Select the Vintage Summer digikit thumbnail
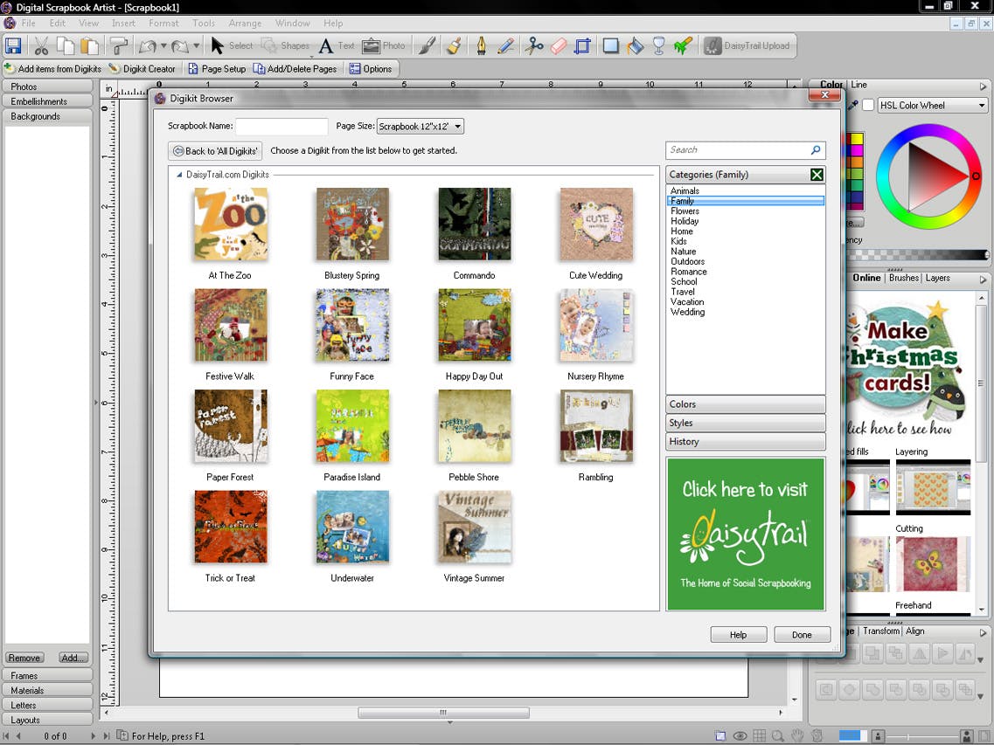994x745 pixels. (474, 527)
